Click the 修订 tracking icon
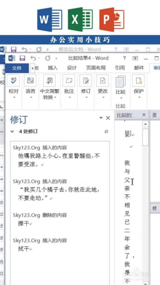 click(86, 80)
